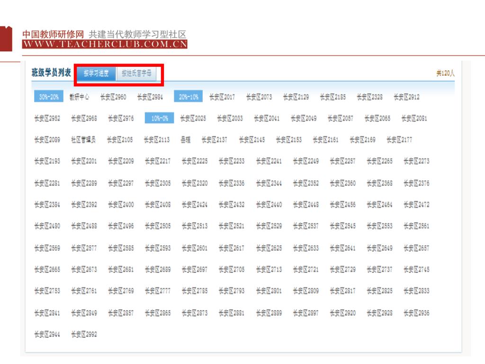This screenshot has height=364, width=485.
Task: Open student 长安区2968
Action: pyautogui.click(x=84, y=118)
